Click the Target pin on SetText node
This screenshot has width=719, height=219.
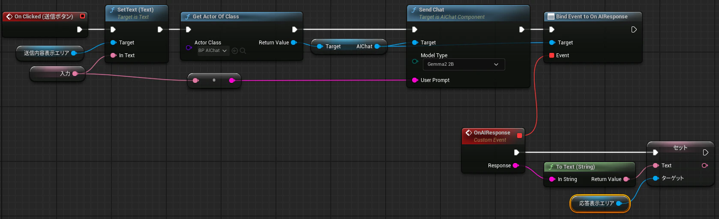(114, 43)
